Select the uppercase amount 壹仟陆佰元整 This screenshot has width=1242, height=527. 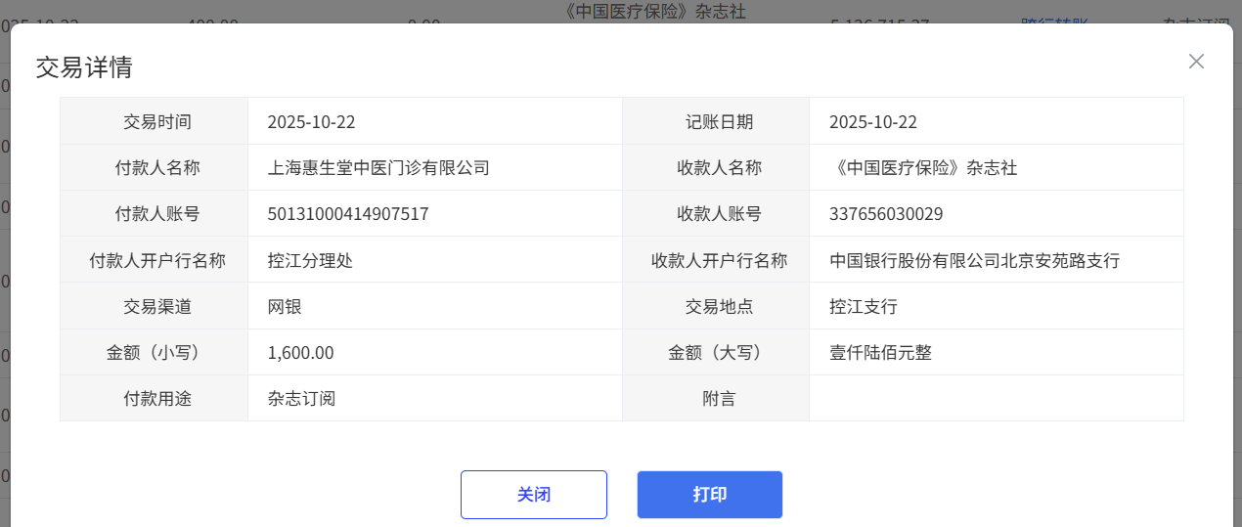tap(880, 353)
